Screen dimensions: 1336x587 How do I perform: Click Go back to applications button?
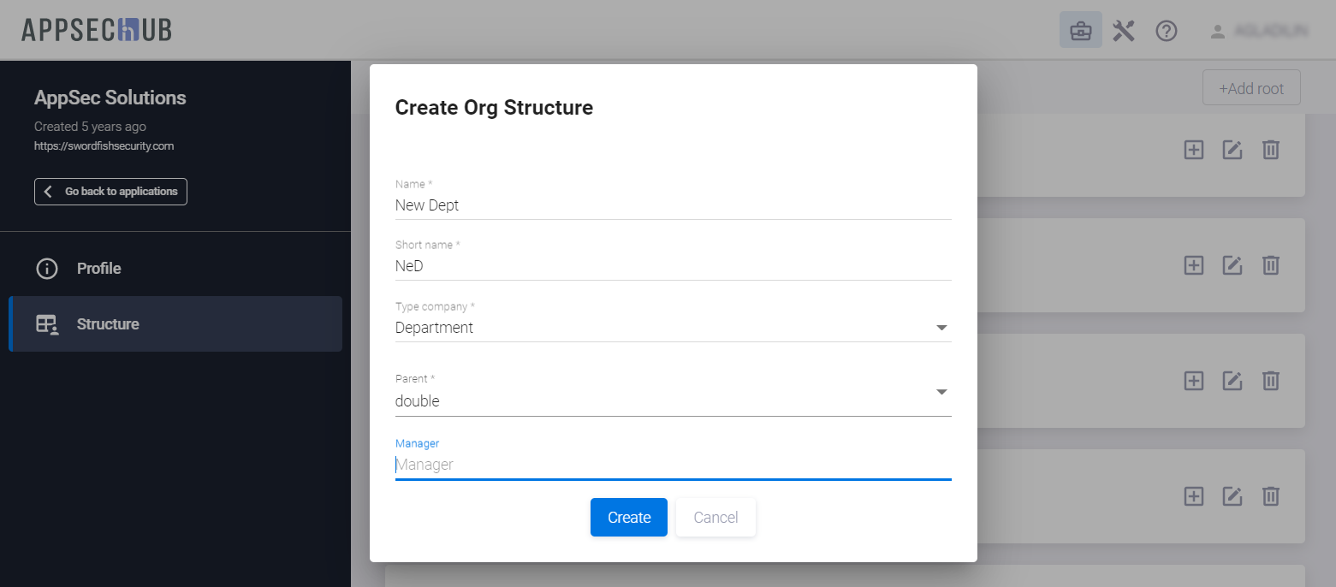(x=110, y=192)
